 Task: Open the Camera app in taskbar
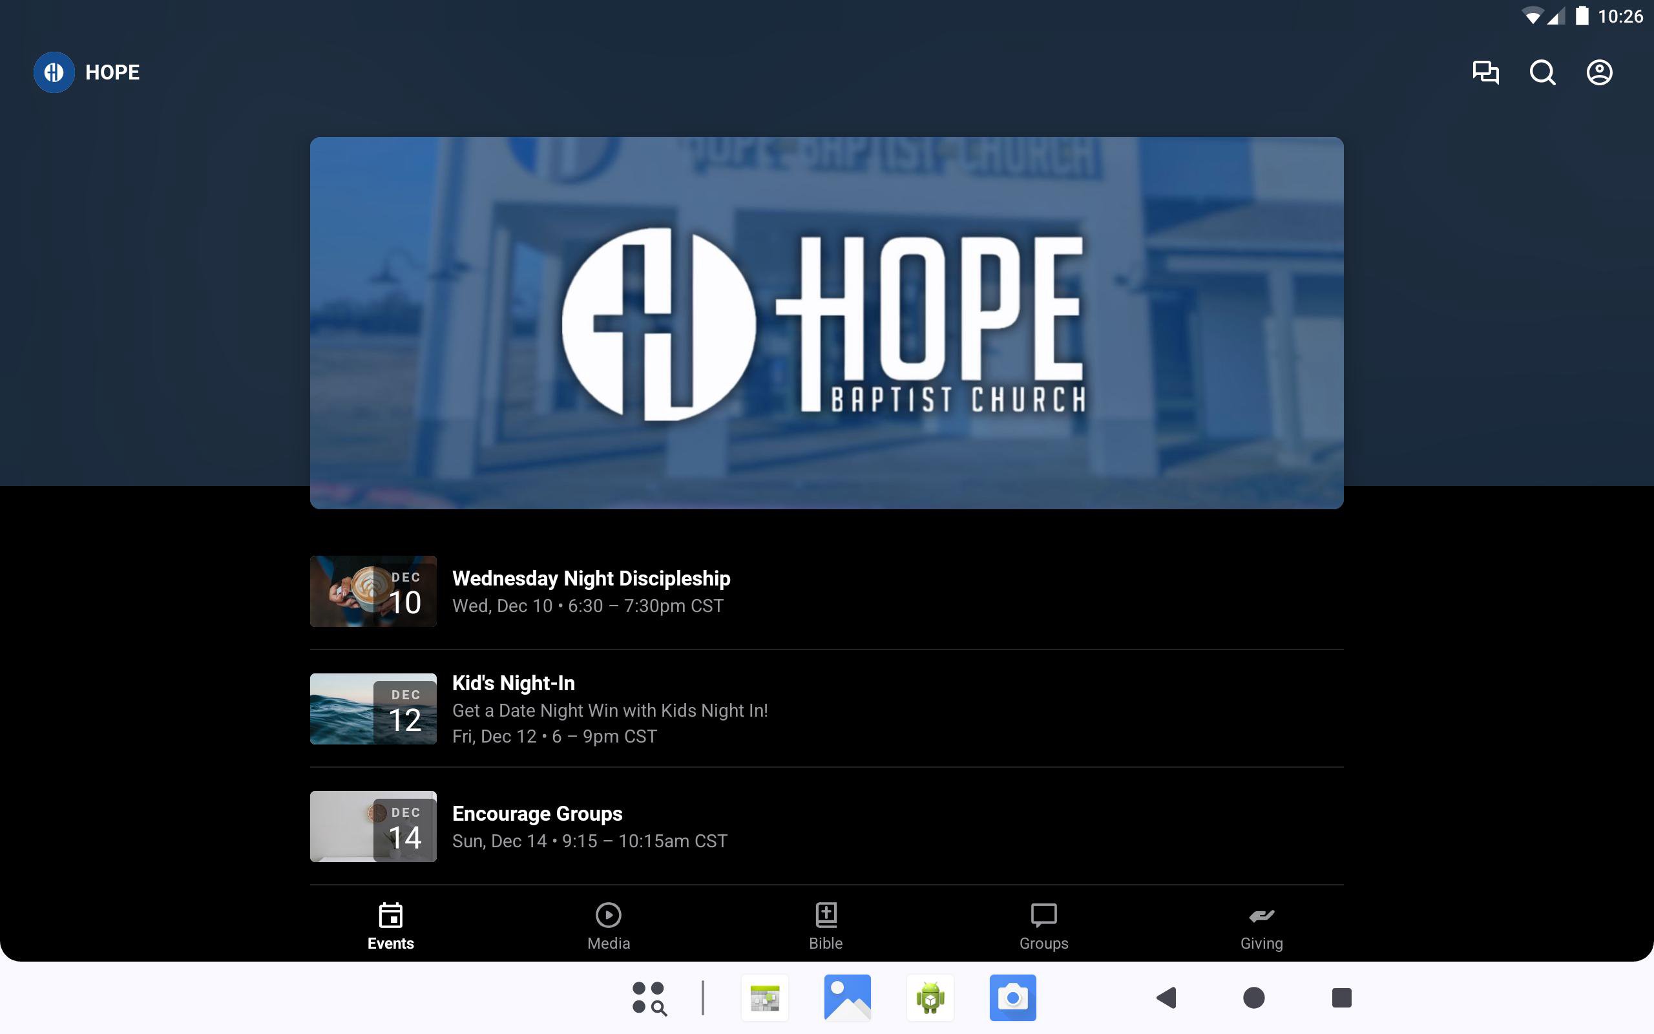[1012, 998]
